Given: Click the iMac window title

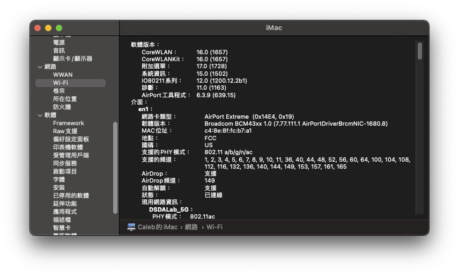Looking at the screenshot, I should [274, 28].
